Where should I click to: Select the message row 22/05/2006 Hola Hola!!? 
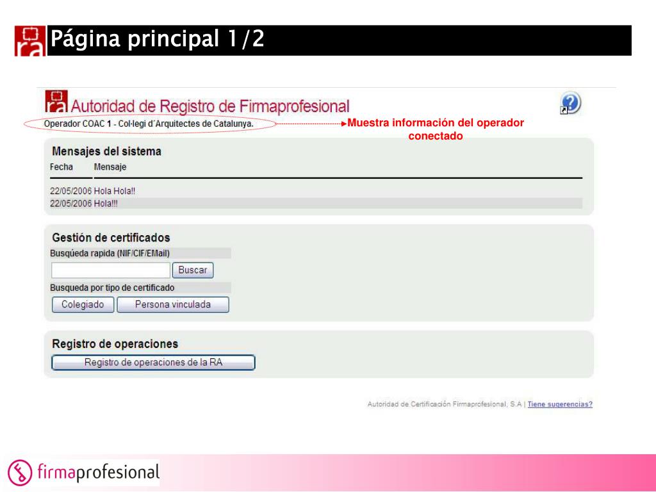316,191
